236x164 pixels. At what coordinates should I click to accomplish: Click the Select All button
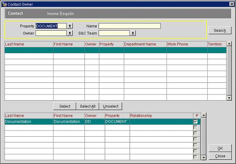click(x=88, y=106)
